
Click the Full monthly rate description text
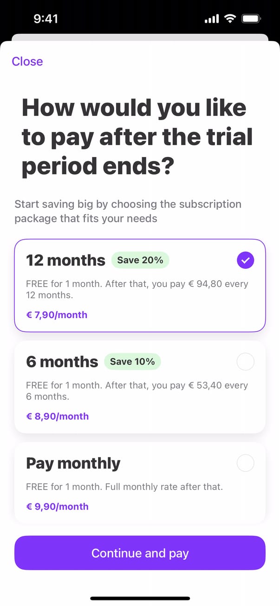click(x=124, y=487)
